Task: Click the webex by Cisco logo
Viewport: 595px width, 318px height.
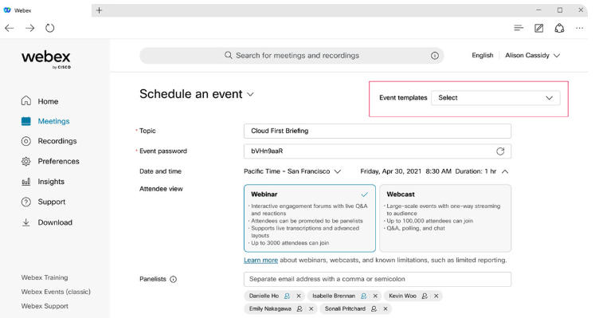Action: (x=46, y=60)
